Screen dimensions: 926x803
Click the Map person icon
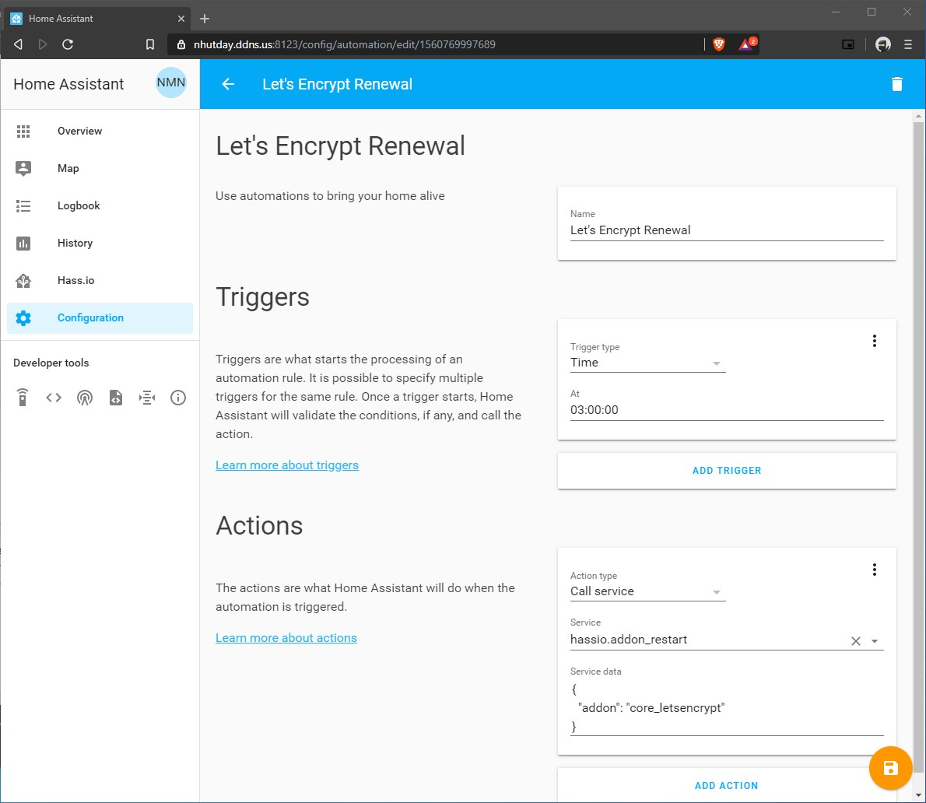click(x=23, y=168)
